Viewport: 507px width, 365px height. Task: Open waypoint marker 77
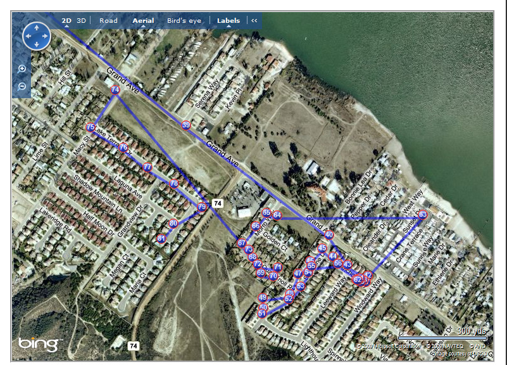[147, 167]
